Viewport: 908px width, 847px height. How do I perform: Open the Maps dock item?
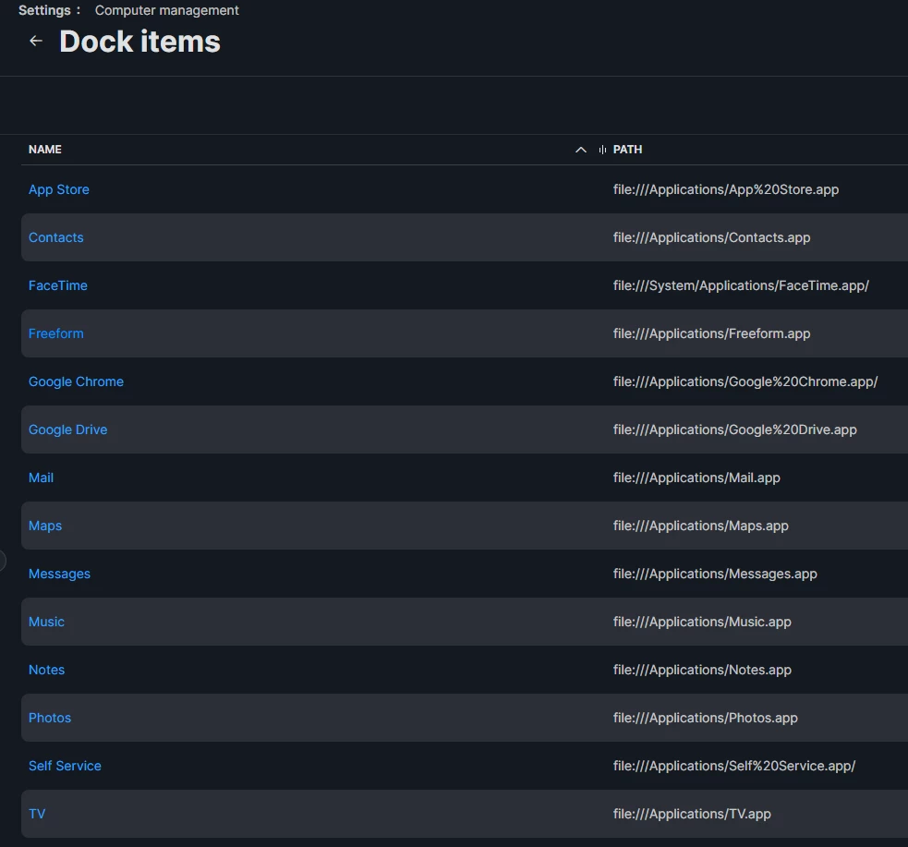45,526
